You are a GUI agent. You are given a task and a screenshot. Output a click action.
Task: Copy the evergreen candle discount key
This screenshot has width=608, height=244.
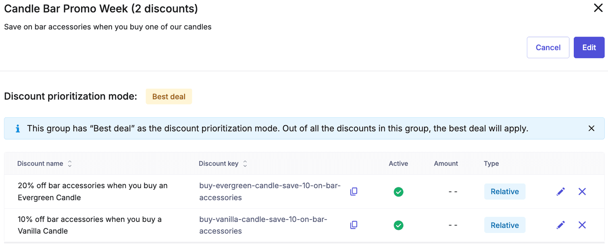tap(354, 191)
